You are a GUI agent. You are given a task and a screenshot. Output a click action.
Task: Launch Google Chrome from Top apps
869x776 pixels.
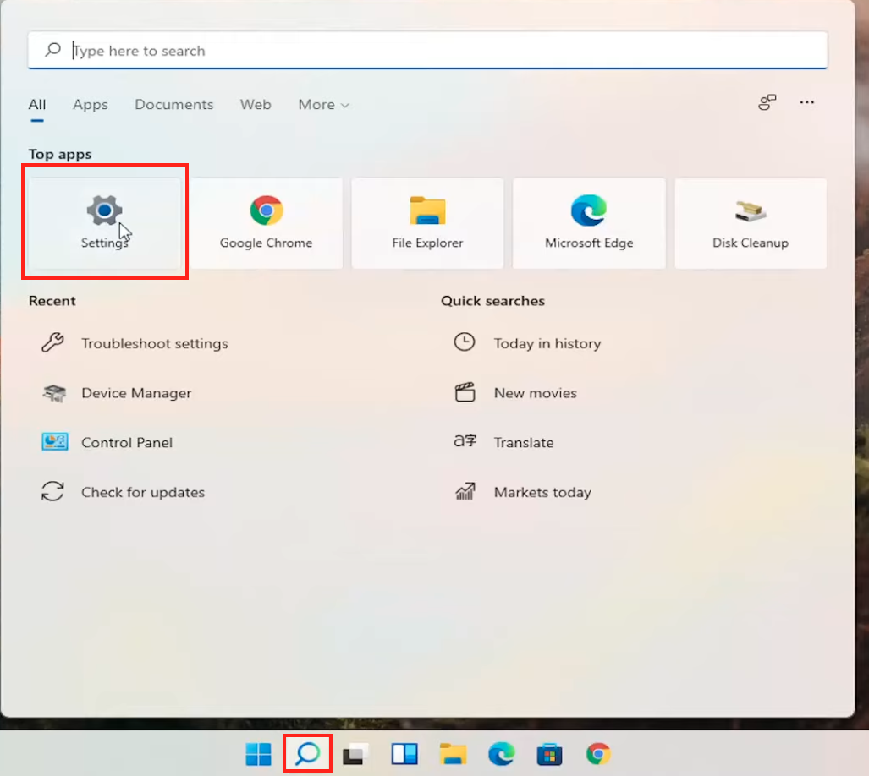tap(266, 223)
